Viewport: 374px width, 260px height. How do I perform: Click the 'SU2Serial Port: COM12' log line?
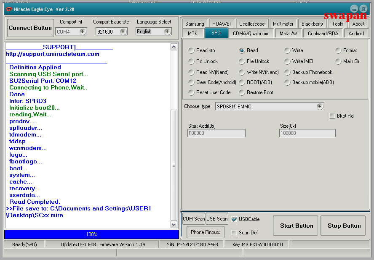[x=43, y=81]
